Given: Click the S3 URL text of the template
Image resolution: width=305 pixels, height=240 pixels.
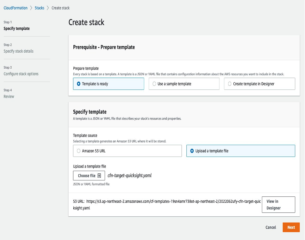Looking at the screenshot, I should click(x=173, y=201).
